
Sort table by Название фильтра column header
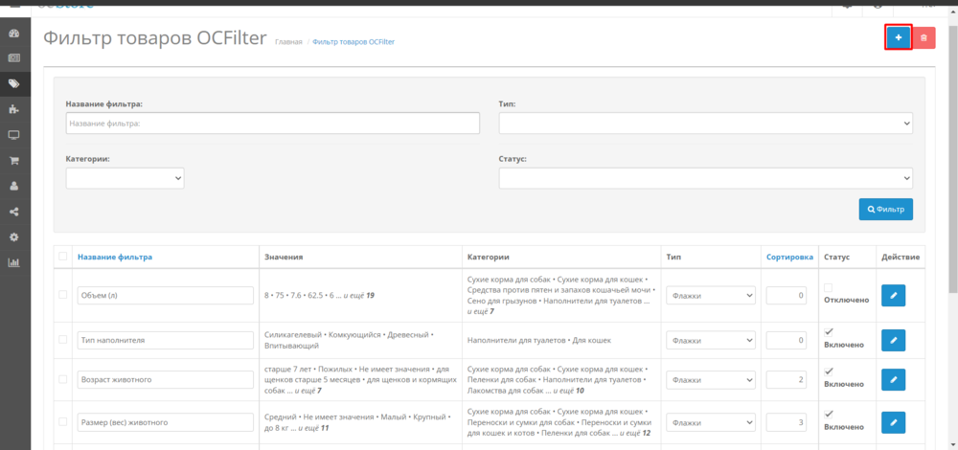(115, 257)
